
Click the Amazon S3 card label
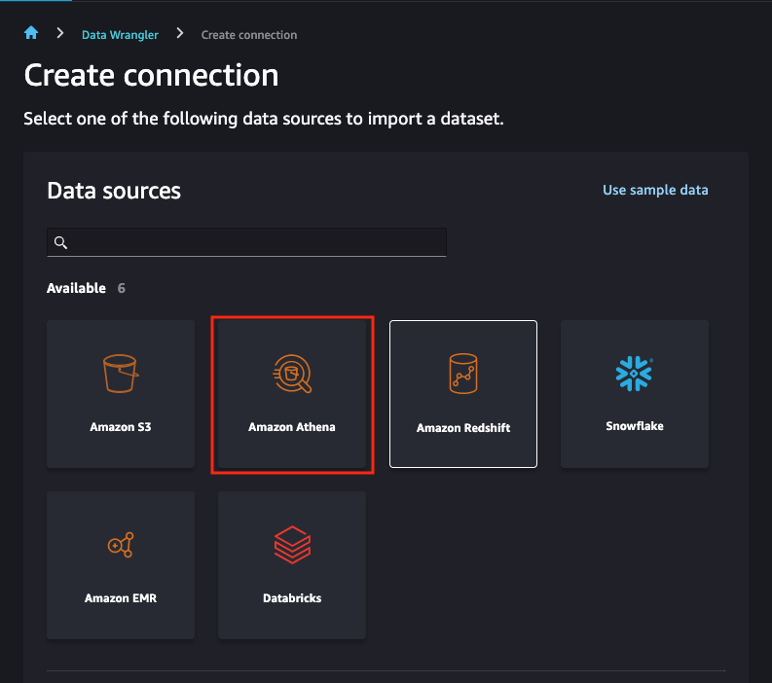coord(121,426)
